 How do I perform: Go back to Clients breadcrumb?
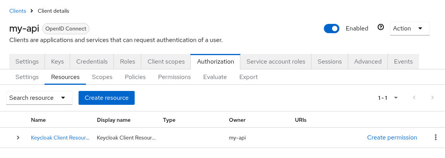pos(17,11)
